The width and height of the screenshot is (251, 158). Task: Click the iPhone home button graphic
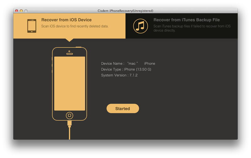pyautogui.click(x=69, y=115)
